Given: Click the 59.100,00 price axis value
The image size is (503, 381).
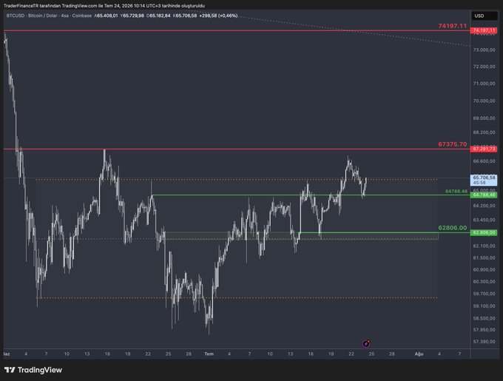Looking at the screenshot, I should tap(484, 306).
